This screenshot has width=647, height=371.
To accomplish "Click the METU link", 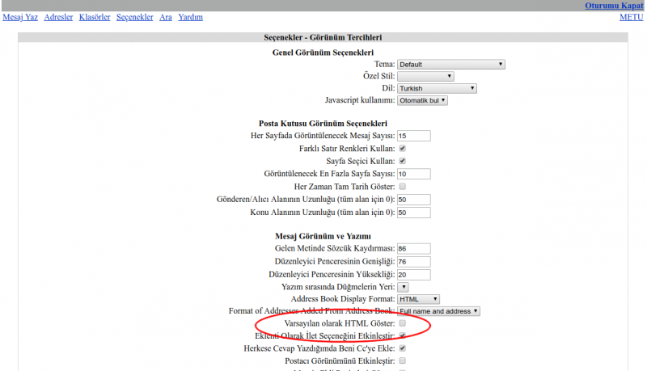I will (x=631, y=17).
